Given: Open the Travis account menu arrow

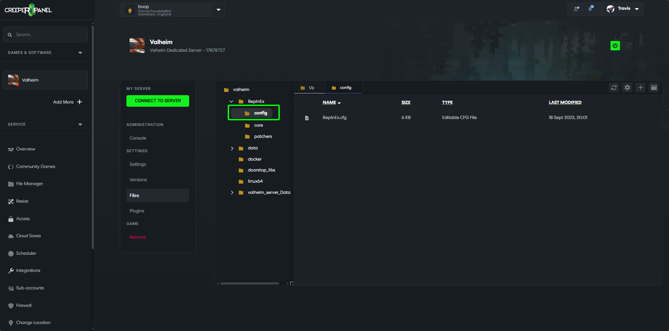Looking at the screenshot, I should [x=637, y=9].
